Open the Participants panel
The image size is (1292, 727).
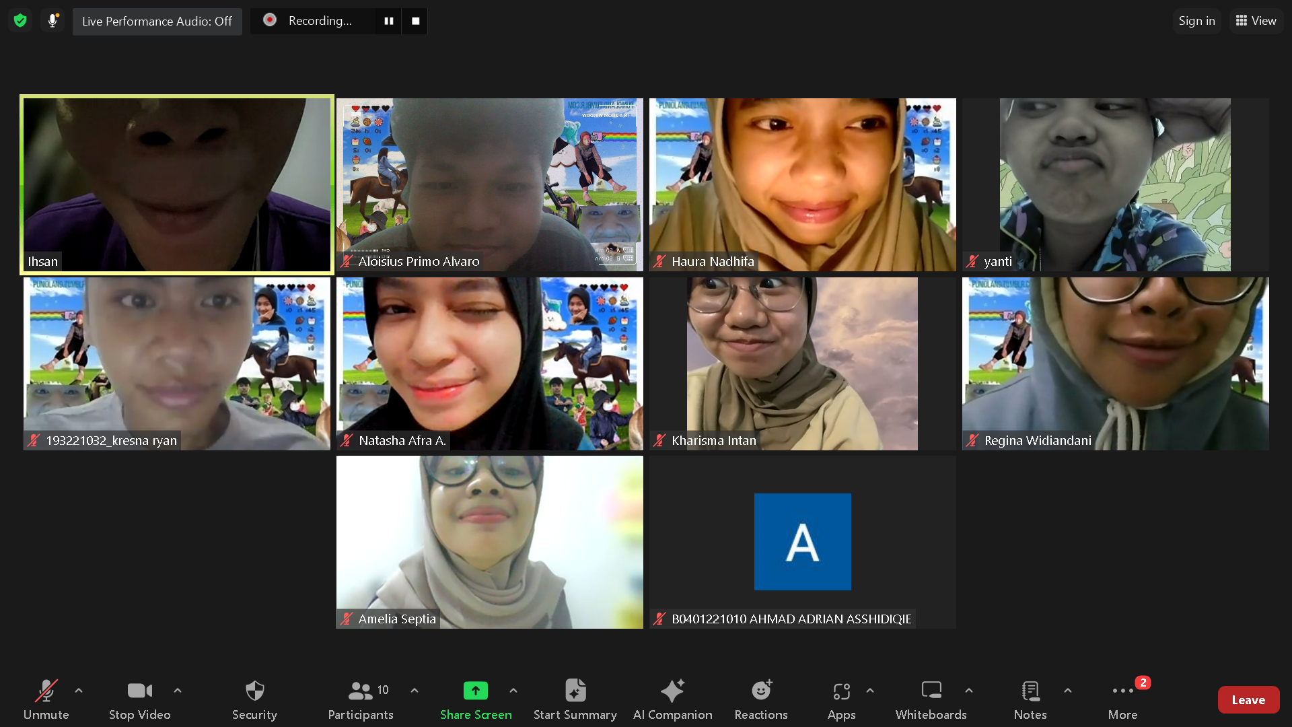pyautogui.click(x=361, y=699)
